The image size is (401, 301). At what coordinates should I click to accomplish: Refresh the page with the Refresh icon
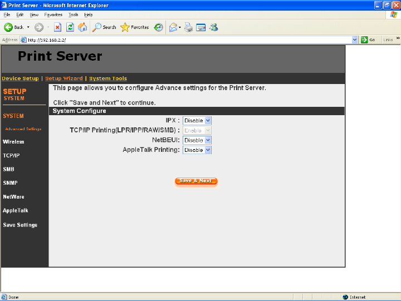tap(70, 27)
